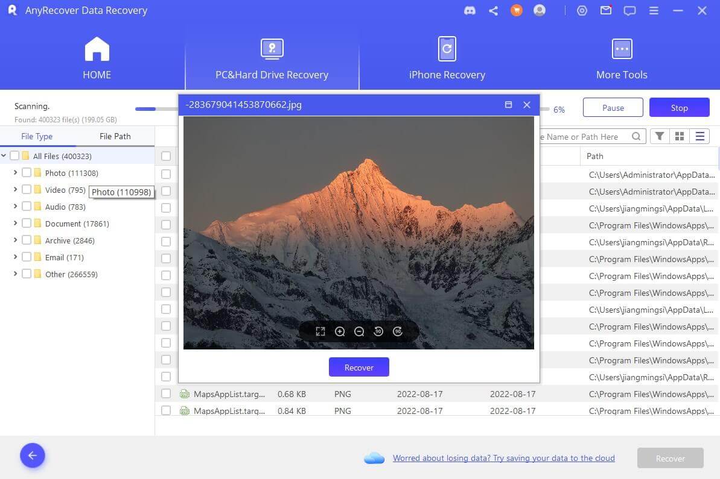Switch to list view layout
The width and height of the screenshot is (720, 479).
click(700, 137)
